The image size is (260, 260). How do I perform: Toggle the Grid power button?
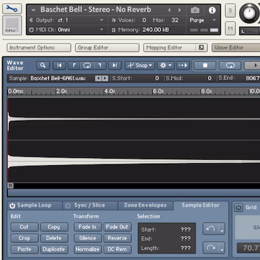coord(239,207)
